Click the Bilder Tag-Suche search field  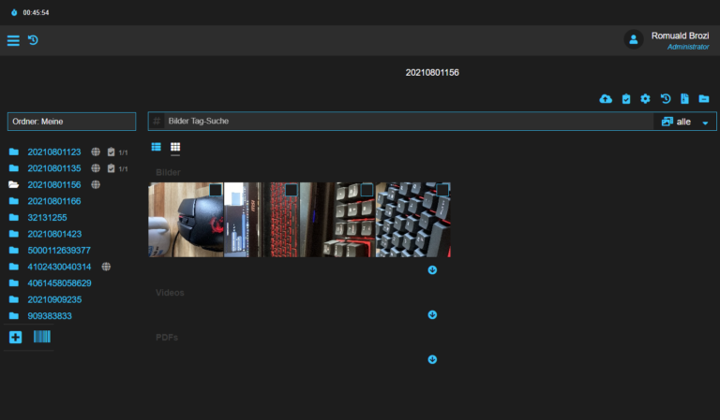(403, 122)
